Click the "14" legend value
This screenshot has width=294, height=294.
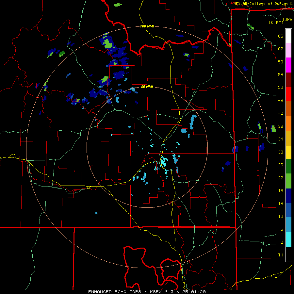(281, 204)
